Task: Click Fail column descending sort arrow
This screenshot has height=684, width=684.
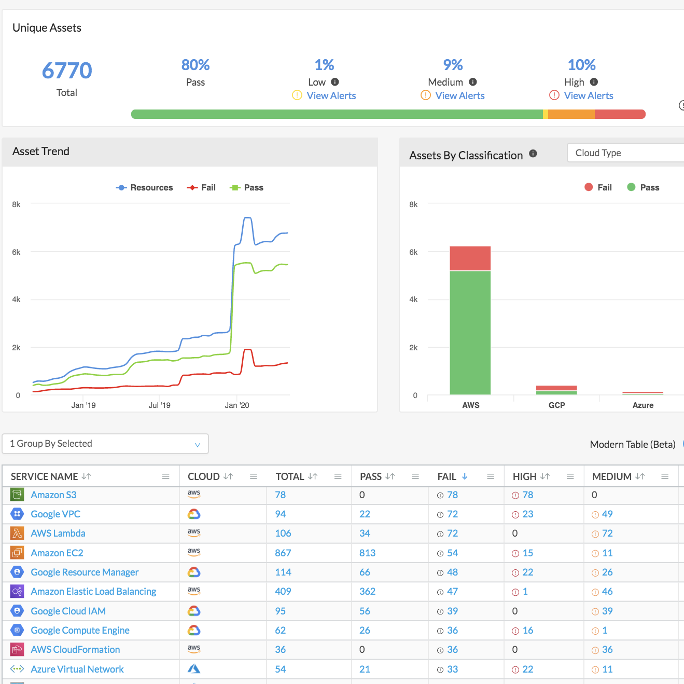Action: [x=465, y=476]
